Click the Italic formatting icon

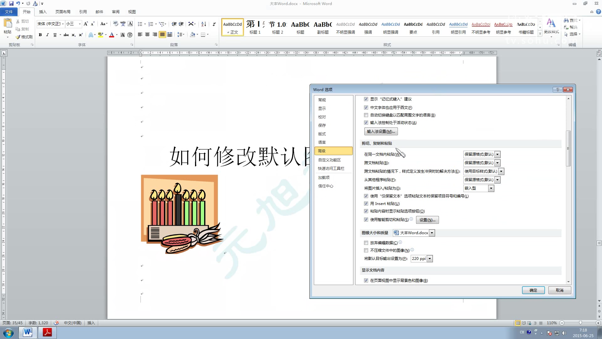coord(47,35)
